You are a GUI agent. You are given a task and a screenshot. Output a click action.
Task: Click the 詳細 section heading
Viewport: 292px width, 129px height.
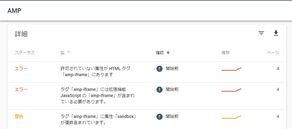click(x=21, y=34)
